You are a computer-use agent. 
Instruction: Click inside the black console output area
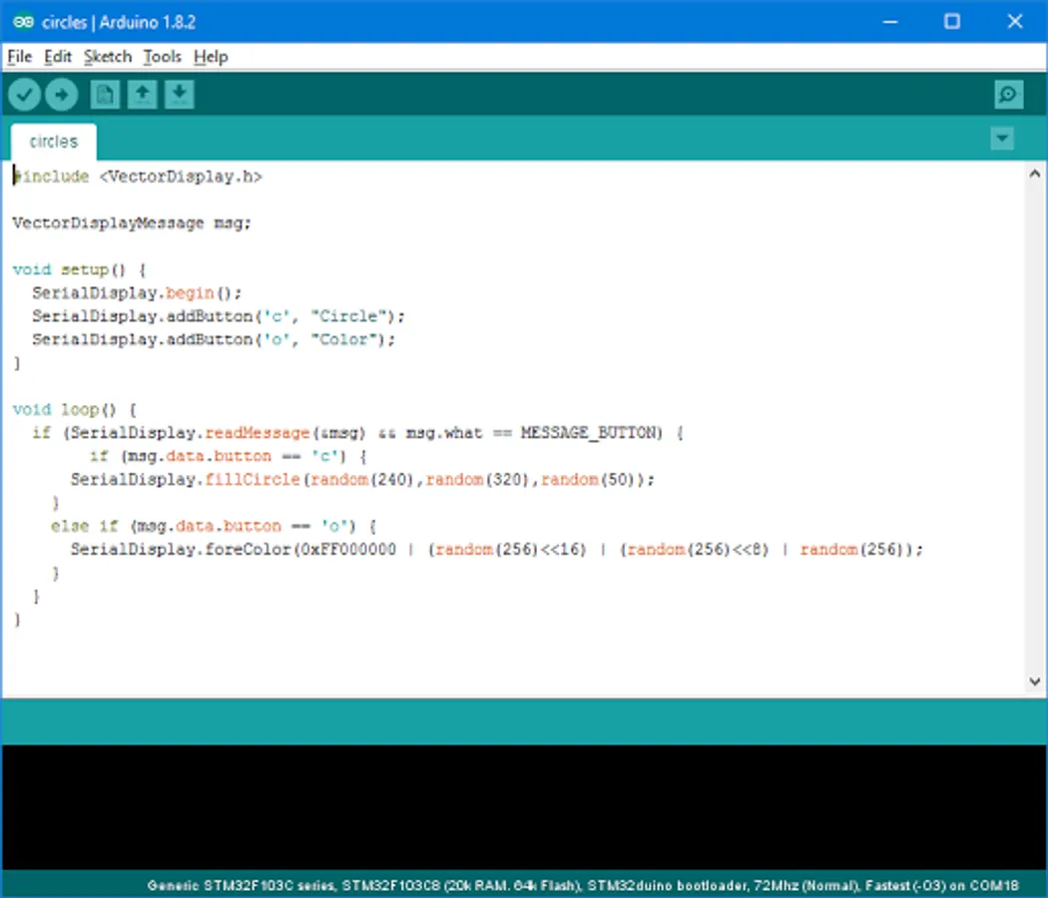point(524,807)
